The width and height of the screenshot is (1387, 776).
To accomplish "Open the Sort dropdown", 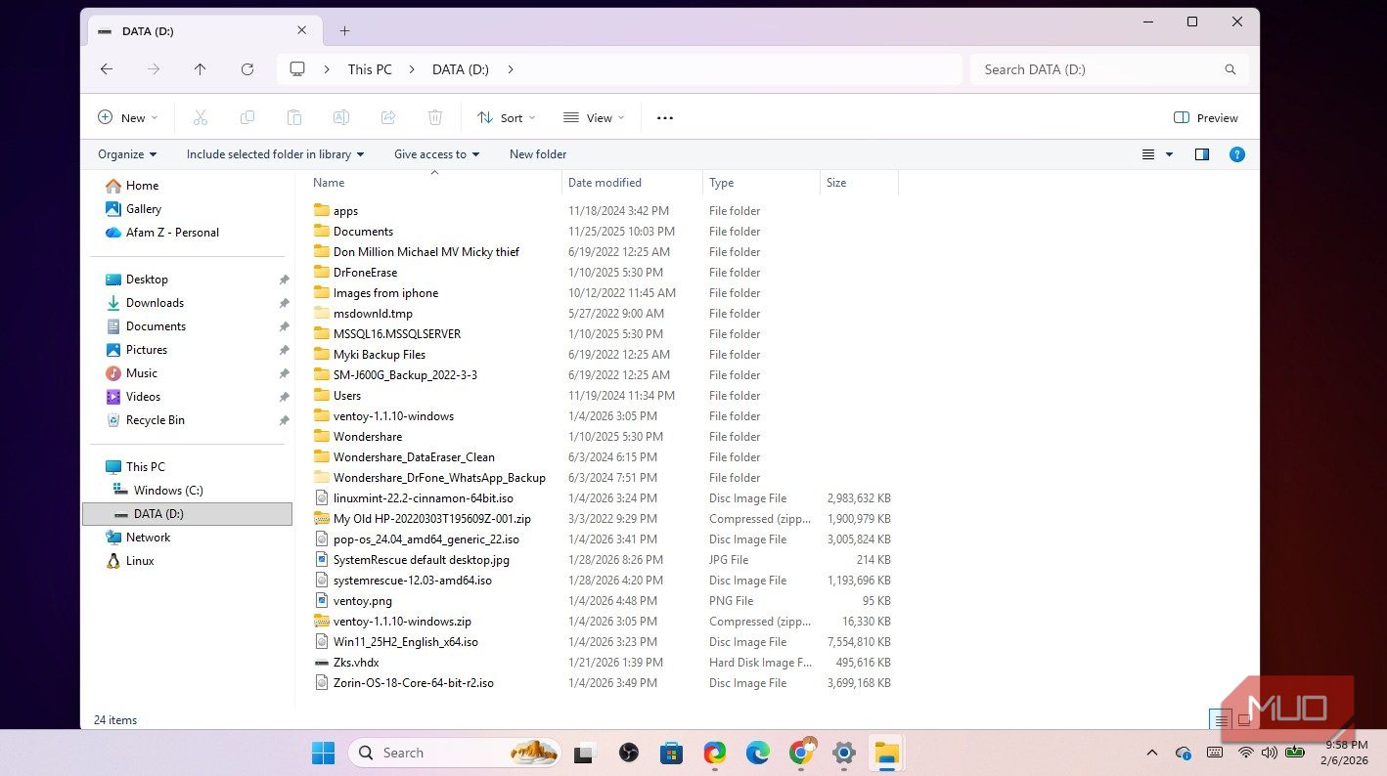I will coord(507,117).
